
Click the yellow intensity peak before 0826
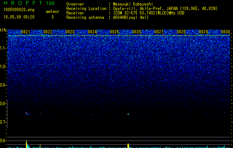[x=128, y=146]
